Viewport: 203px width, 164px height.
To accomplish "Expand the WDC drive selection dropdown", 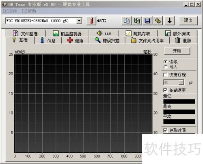I will pyautogui.click(x=79, y=21).
